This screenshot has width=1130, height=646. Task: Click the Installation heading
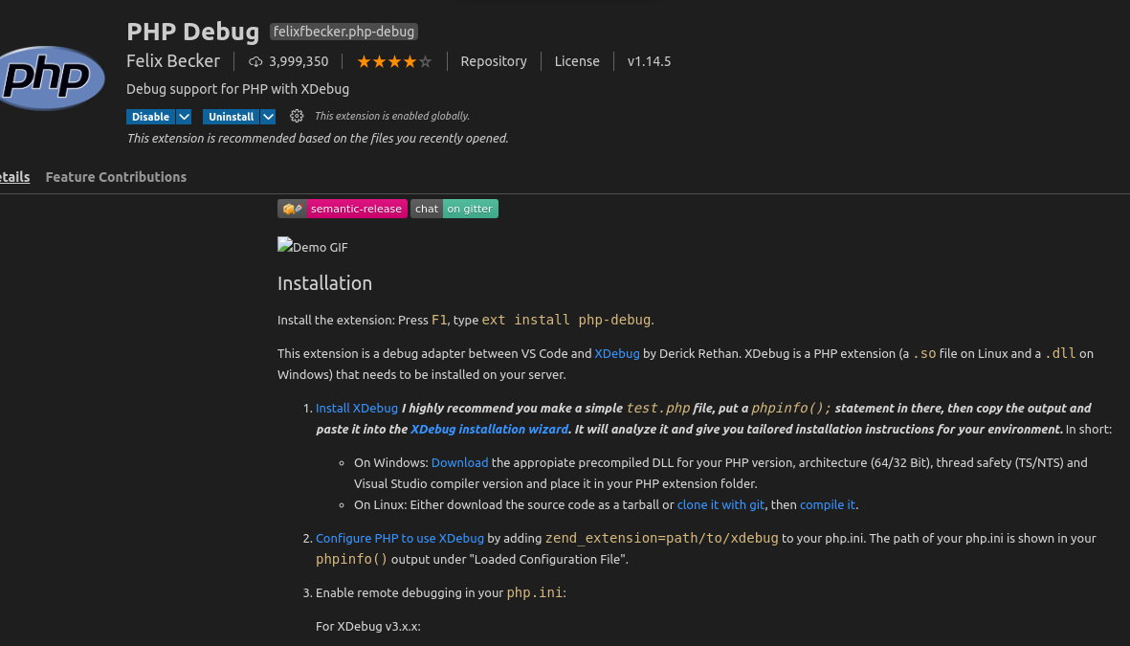(x=325, y=283)
